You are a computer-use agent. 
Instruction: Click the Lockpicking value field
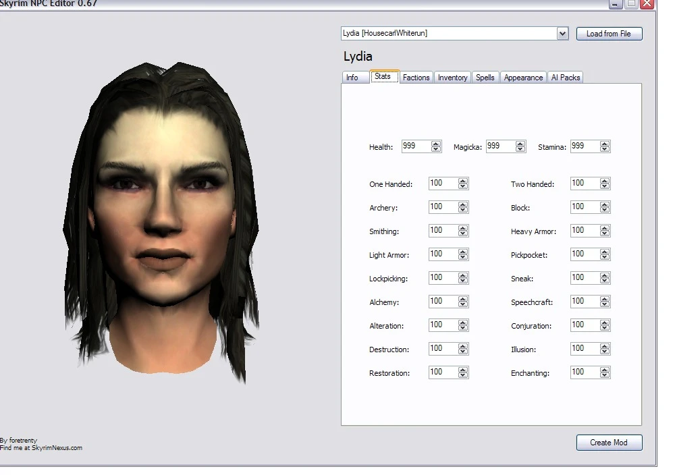(x=443, y=278)
